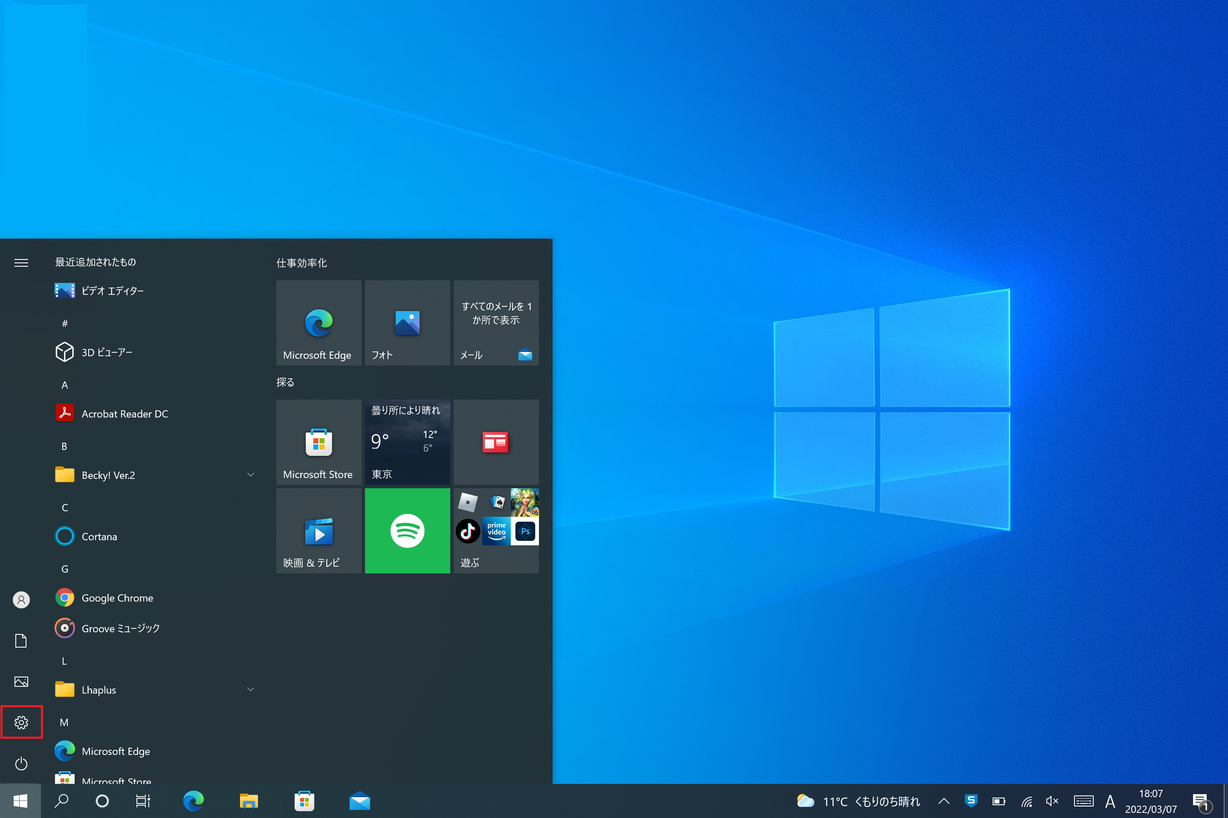Open the Wi-Fi network tray icon
Image resolution: width=1228 pixels, height=818 pixels.
click(x=1026, y=801)
